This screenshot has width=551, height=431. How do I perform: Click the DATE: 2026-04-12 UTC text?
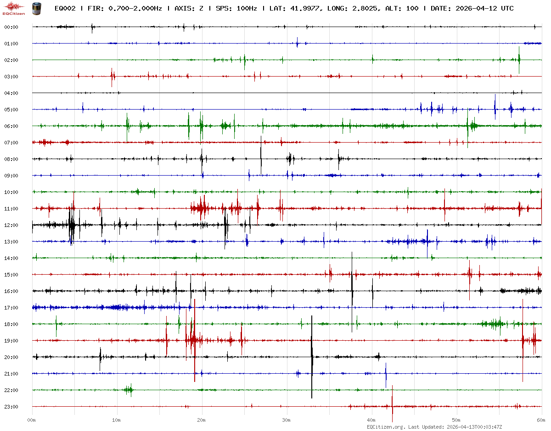coord(472,8)
